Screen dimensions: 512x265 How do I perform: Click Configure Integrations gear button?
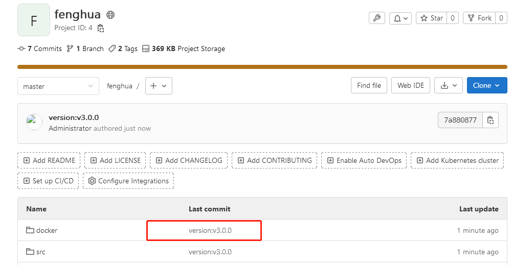click(x=128, y=181)
